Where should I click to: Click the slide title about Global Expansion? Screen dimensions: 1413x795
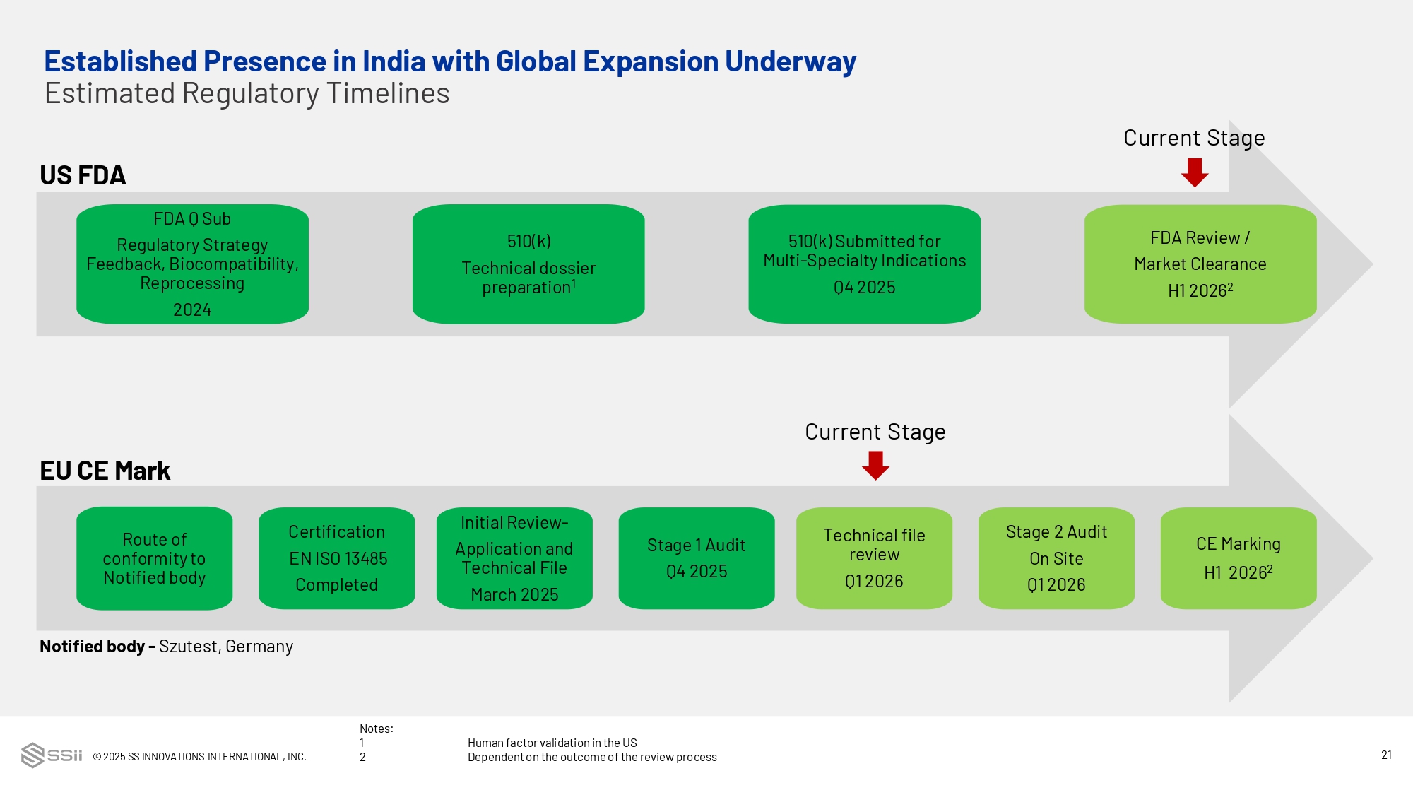coord(450,61)
